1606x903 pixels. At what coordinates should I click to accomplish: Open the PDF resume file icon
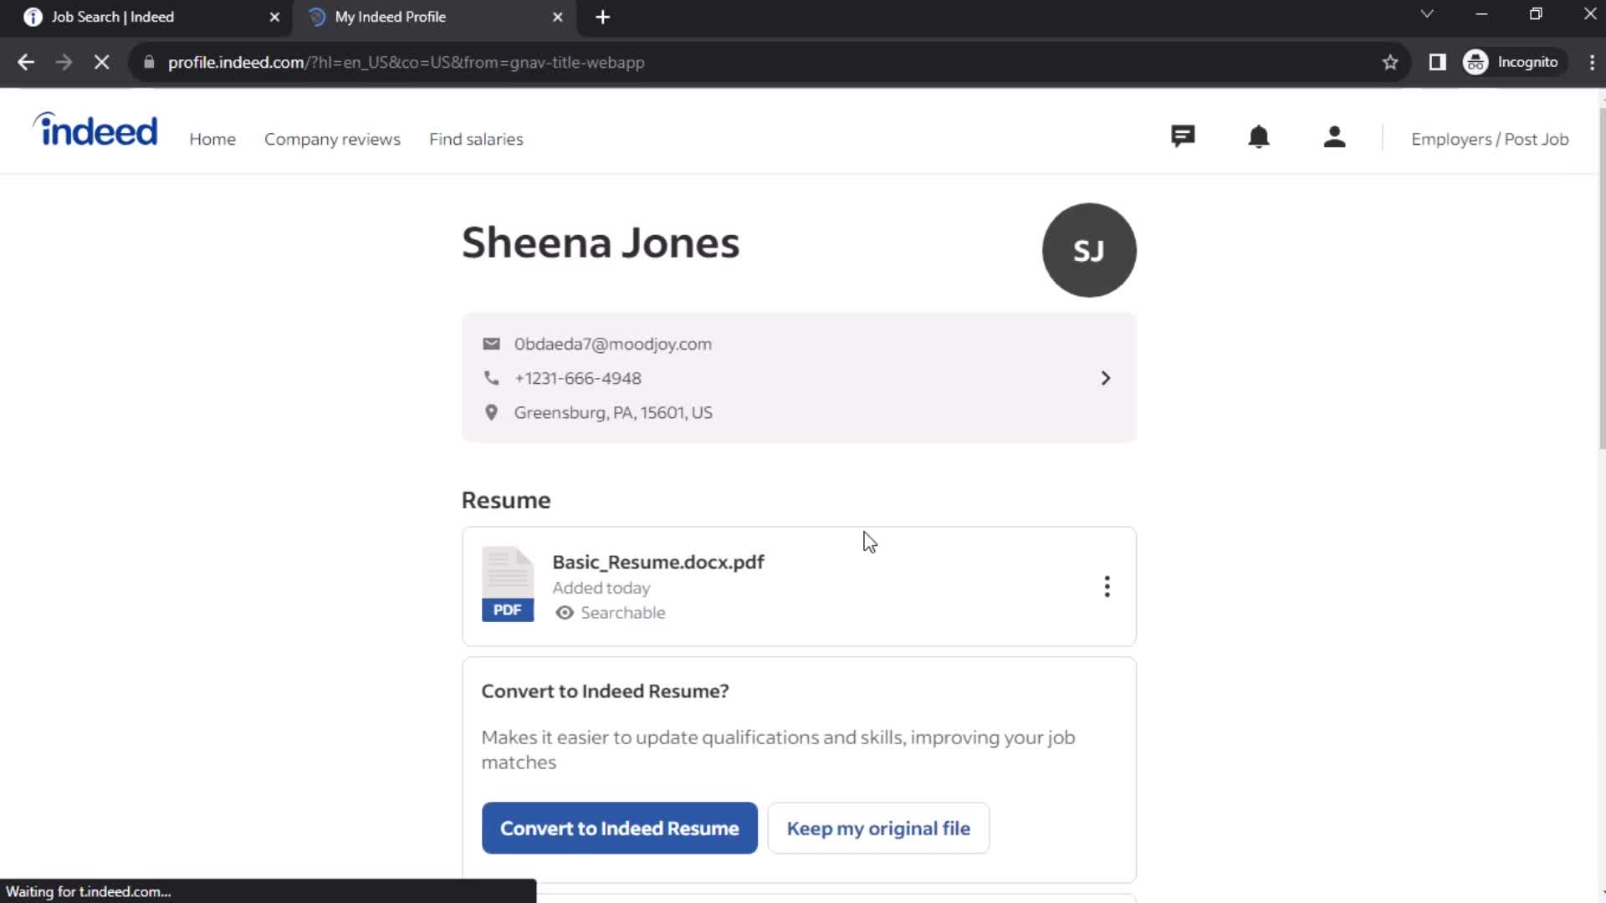pyautogui.click(x=508, y=584)
